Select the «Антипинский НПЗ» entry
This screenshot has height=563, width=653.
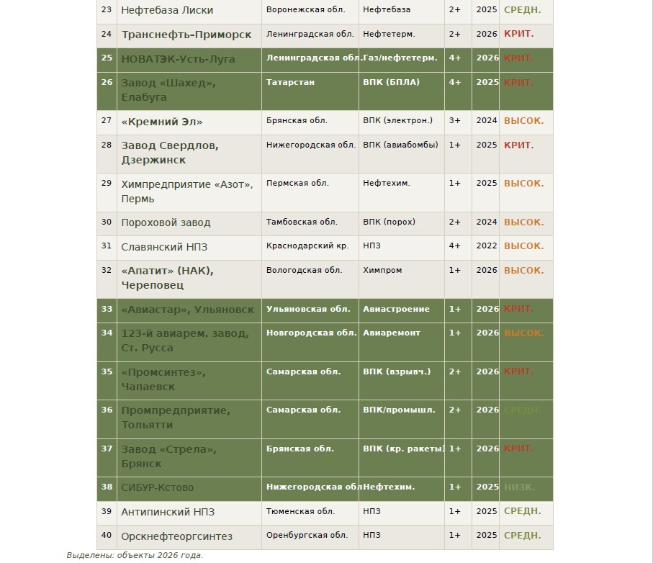tap(168, 512)
